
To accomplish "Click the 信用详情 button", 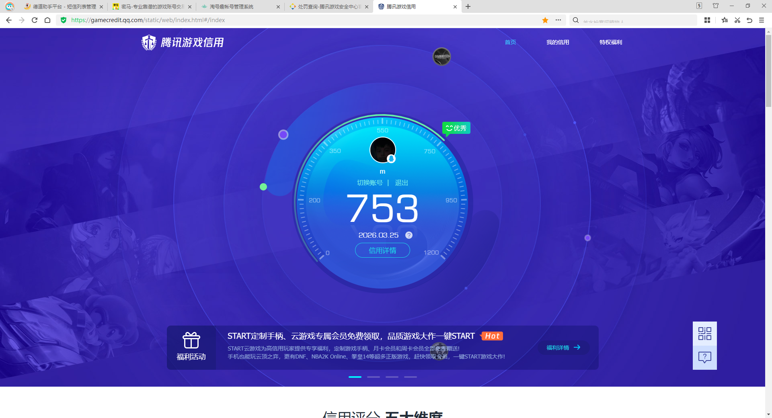I will [382, 250].
